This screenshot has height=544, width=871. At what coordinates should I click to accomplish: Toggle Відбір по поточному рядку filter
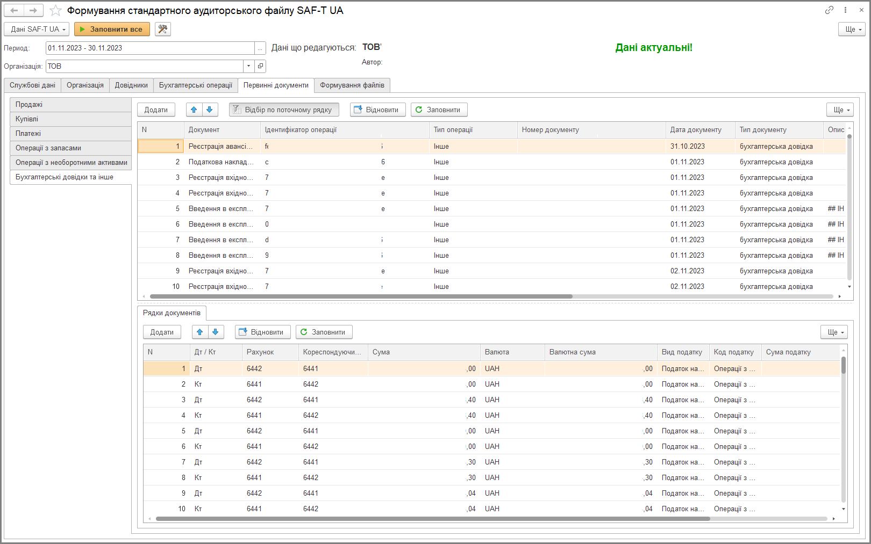pyautogui.click(x=284, y=110)
